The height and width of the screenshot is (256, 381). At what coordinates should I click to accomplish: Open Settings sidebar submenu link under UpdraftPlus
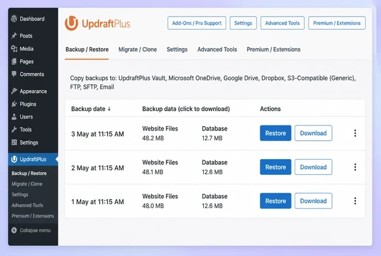point(20,195)
